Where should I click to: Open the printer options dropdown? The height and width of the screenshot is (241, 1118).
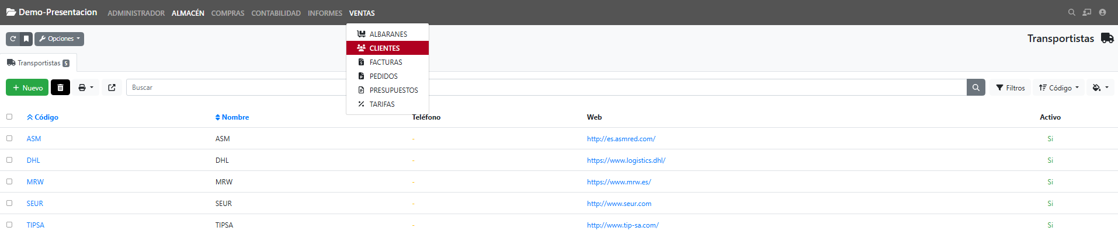[86, 88]
